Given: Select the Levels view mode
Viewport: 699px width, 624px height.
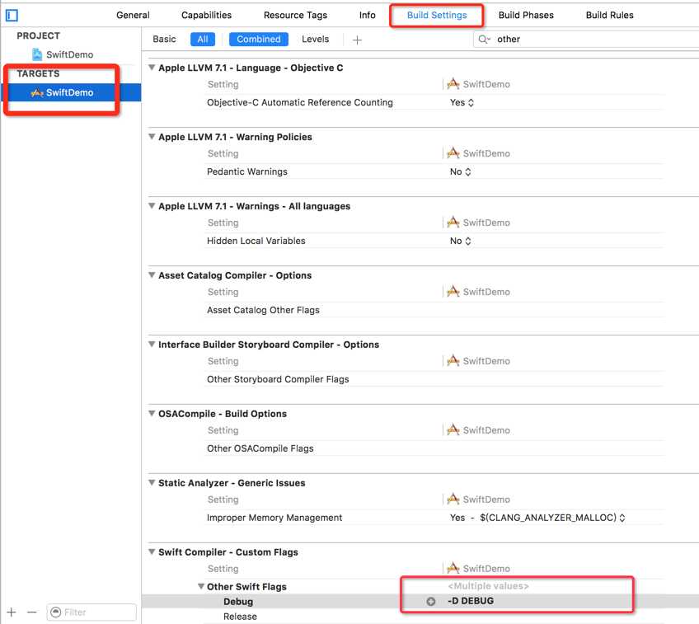Looking at the screenshot, I should tap(315, 40).
